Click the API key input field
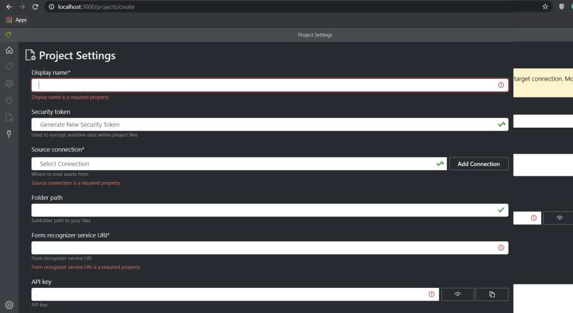Screen dimensions: 573x313 [230, 294]
